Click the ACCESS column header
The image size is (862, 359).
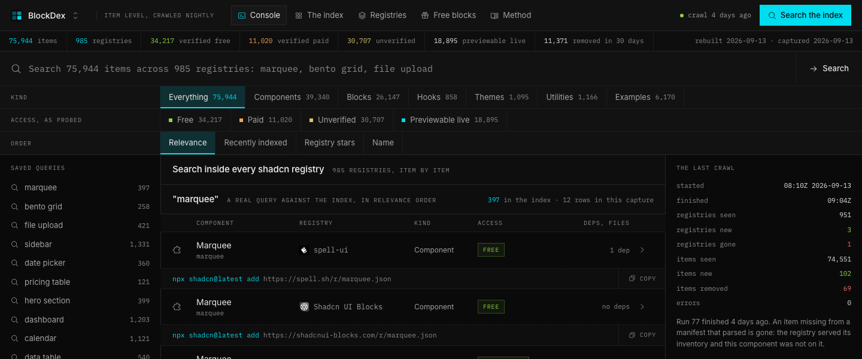(490, 223)
